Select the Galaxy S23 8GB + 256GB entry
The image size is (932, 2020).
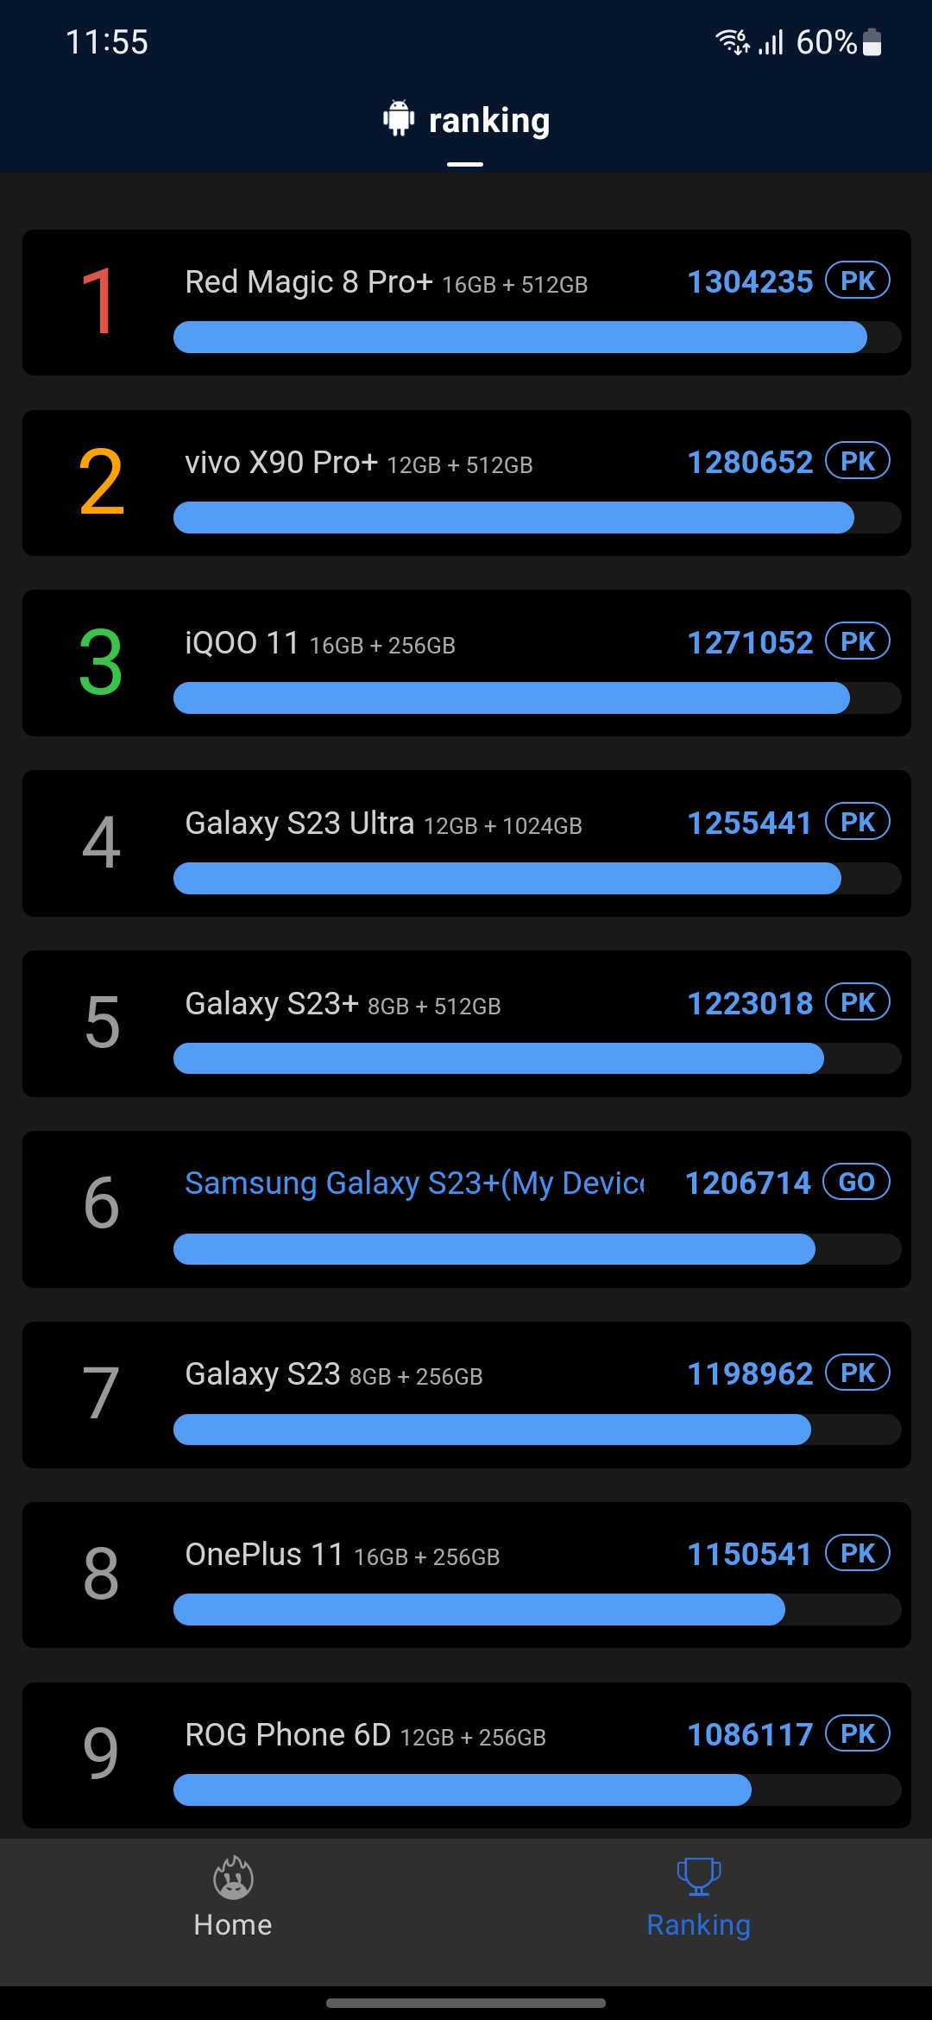[x=334, y=1374]
